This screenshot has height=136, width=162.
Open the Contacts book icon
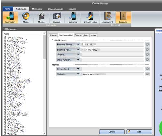[x=123, y=17]
